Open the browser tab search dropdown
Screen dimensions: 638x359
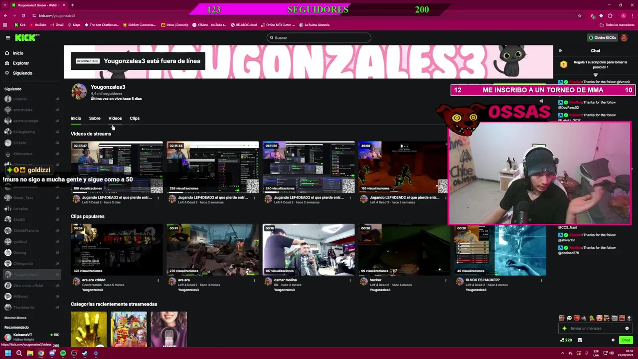[x=4, y=5]
